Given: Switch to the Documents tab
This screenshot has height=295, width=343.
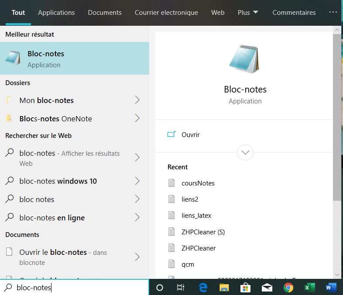Looking at the screenshot, I should click(x=105, y=13).
